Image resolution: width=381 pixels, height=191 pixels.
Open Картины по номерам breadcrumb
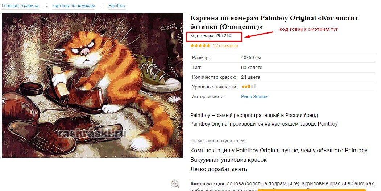[x=73, y=6]
